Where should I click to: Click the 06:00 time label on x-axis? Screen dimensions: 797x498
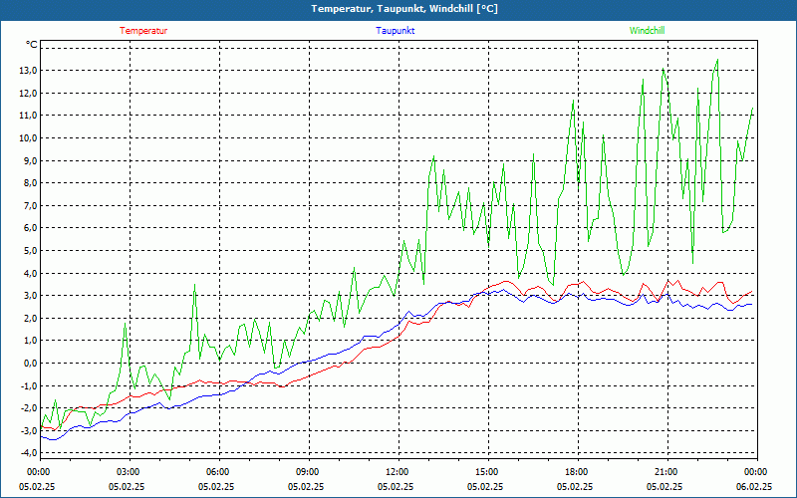(218, 472)
